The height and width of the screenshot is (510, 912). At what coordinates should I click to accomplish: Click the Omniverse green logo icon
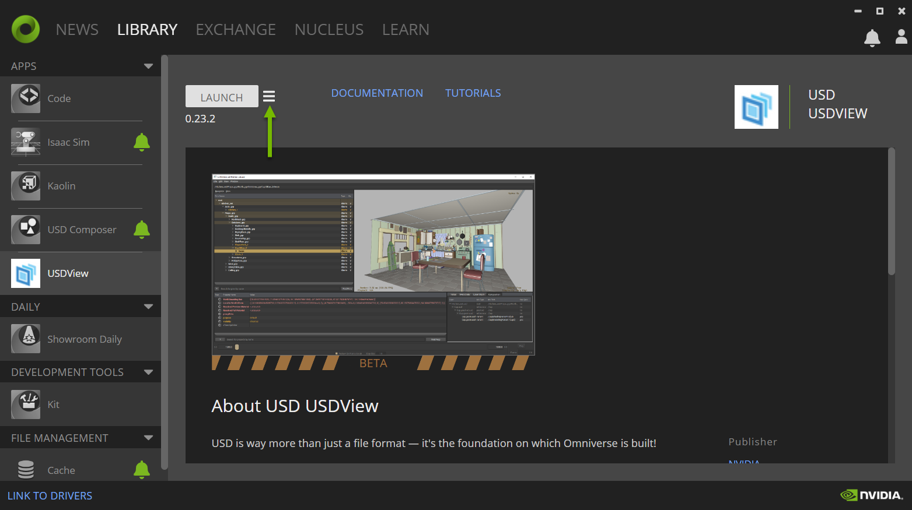(26, 29)
